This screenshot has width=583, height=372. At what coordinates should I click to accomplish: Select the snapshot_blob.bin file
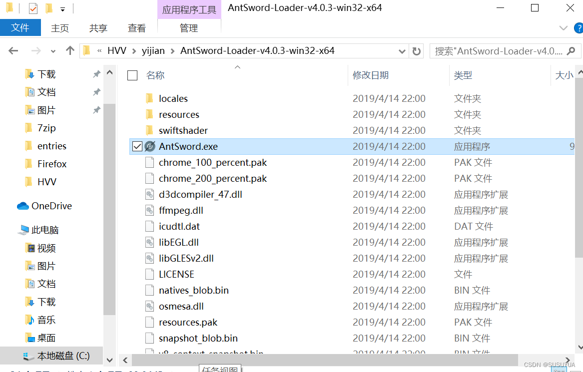[x=198, y=338]
